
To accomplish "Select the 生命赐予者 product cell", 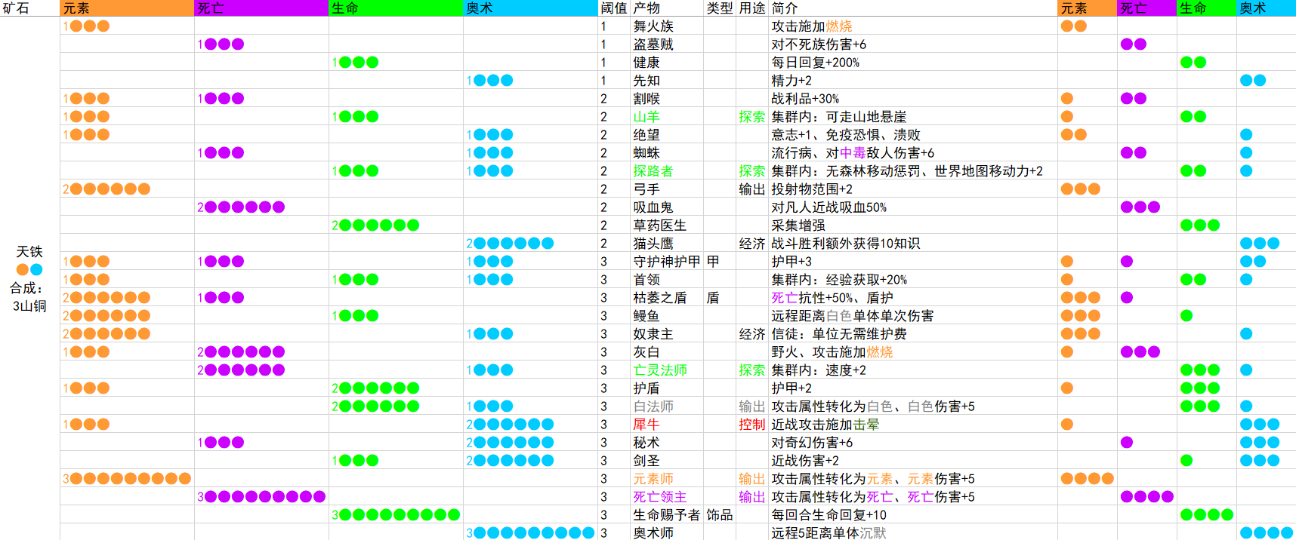I will point(667,515).
